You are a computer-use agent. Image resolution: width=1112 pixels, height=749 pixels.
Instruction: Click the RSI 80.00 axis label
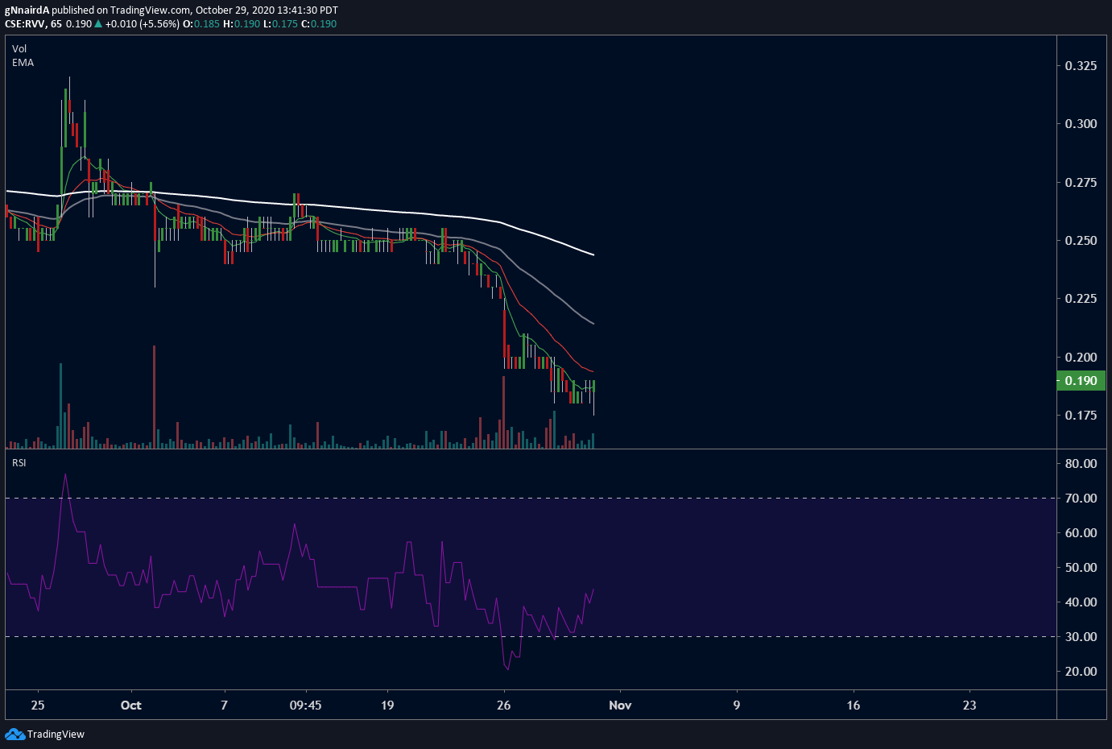point(1081,463)
